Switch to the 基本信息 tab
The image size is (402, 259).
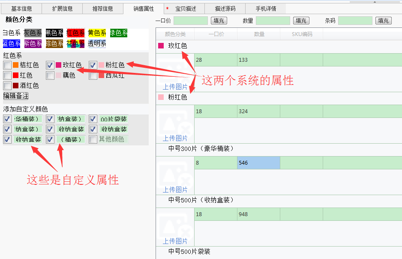21,9
